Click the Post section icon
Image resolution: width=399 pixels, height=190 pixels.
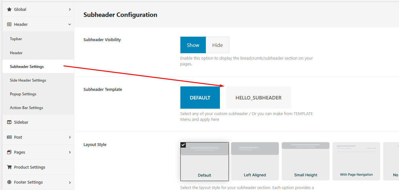[x=9, y=137]
